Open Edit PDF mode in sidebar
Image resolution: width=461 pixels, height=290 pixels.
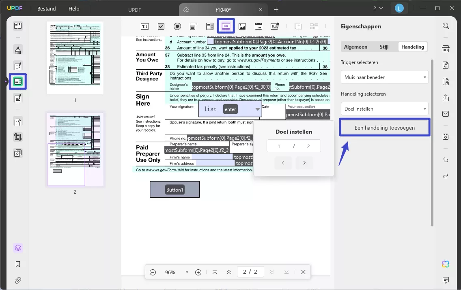click(x=18, y=66)
